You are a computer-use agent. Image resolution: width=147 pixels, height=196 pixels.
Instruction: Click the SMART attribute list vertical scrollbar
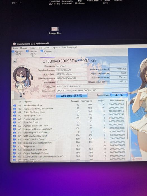pos(127,121)
